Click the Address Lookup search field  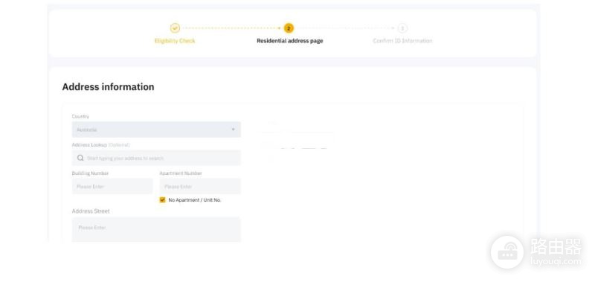[156, 158]
